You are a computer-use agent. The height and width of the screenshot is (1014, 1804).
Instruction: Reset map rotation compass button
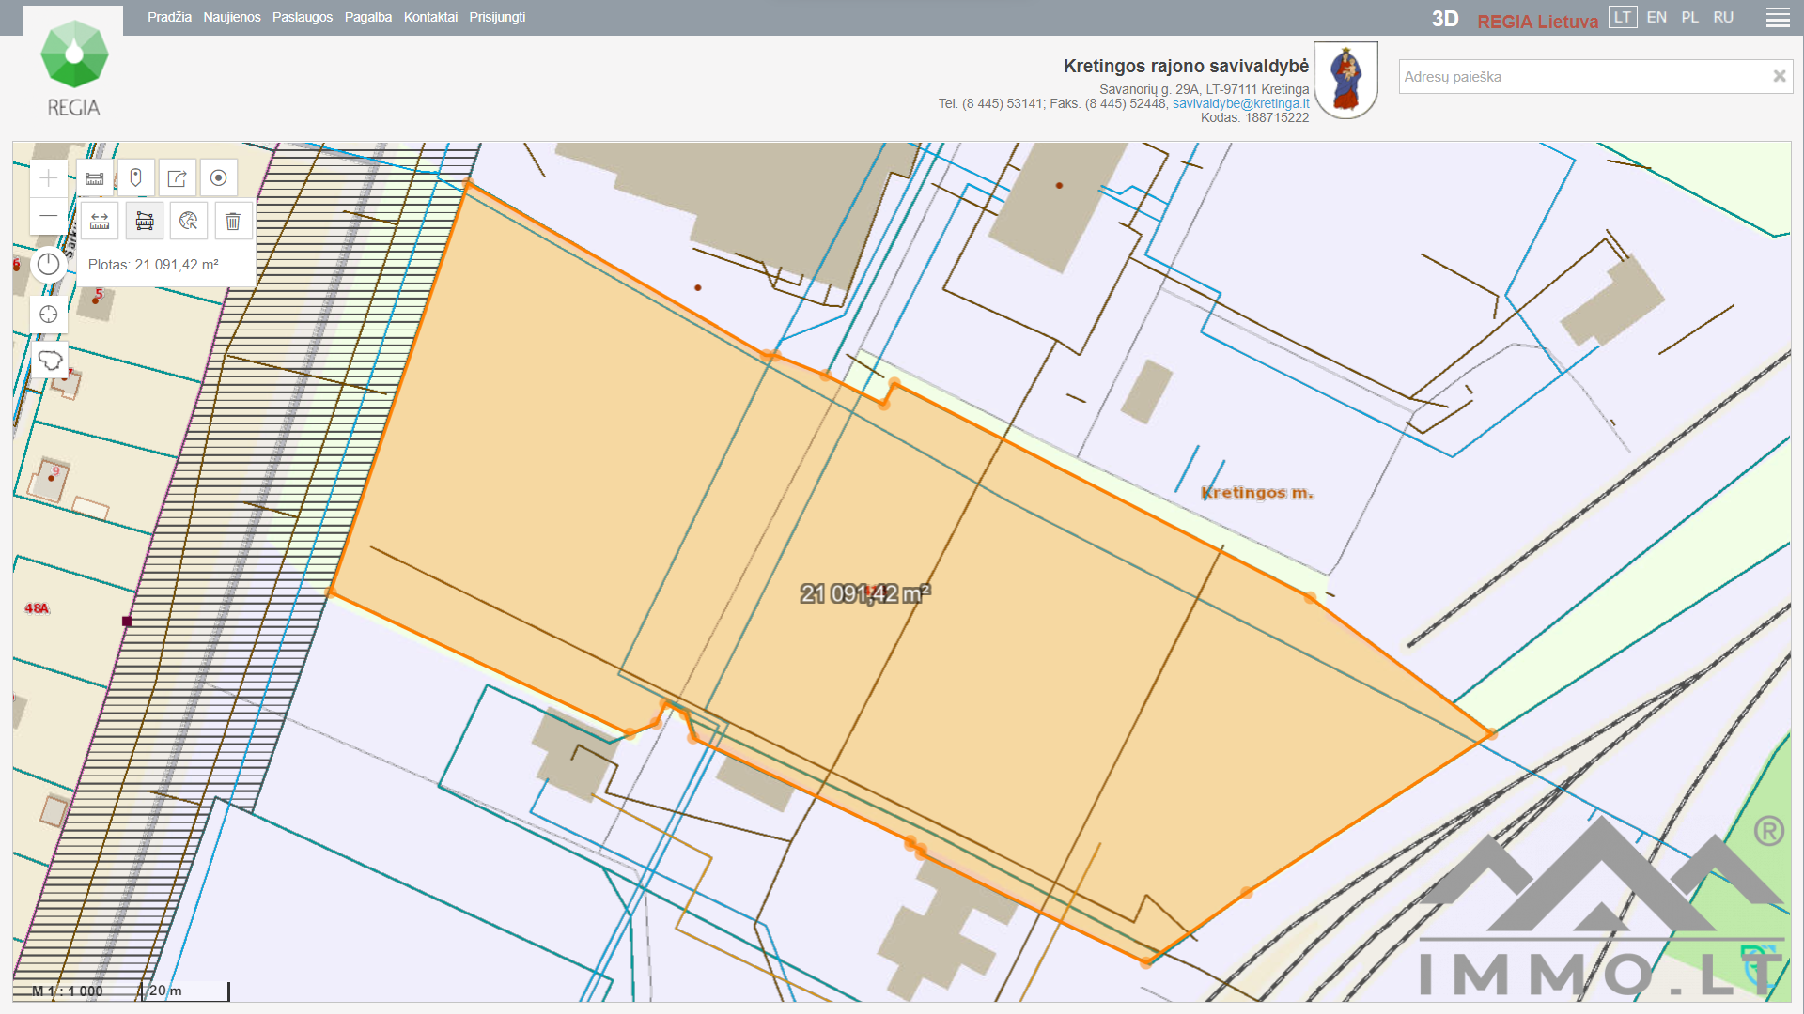click(x=49, y=265)
